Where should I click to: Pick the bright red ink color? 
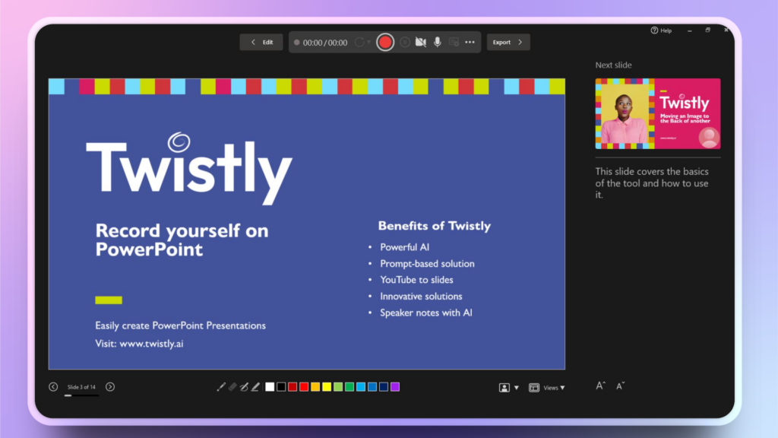point(304,387)
